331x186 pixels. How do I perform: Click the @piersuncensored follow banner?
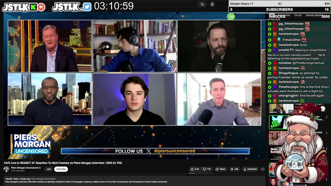point(155,151)
